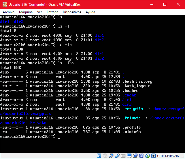Open the shared folders status icon
The image size is (185, 159).
click(123, 156)
